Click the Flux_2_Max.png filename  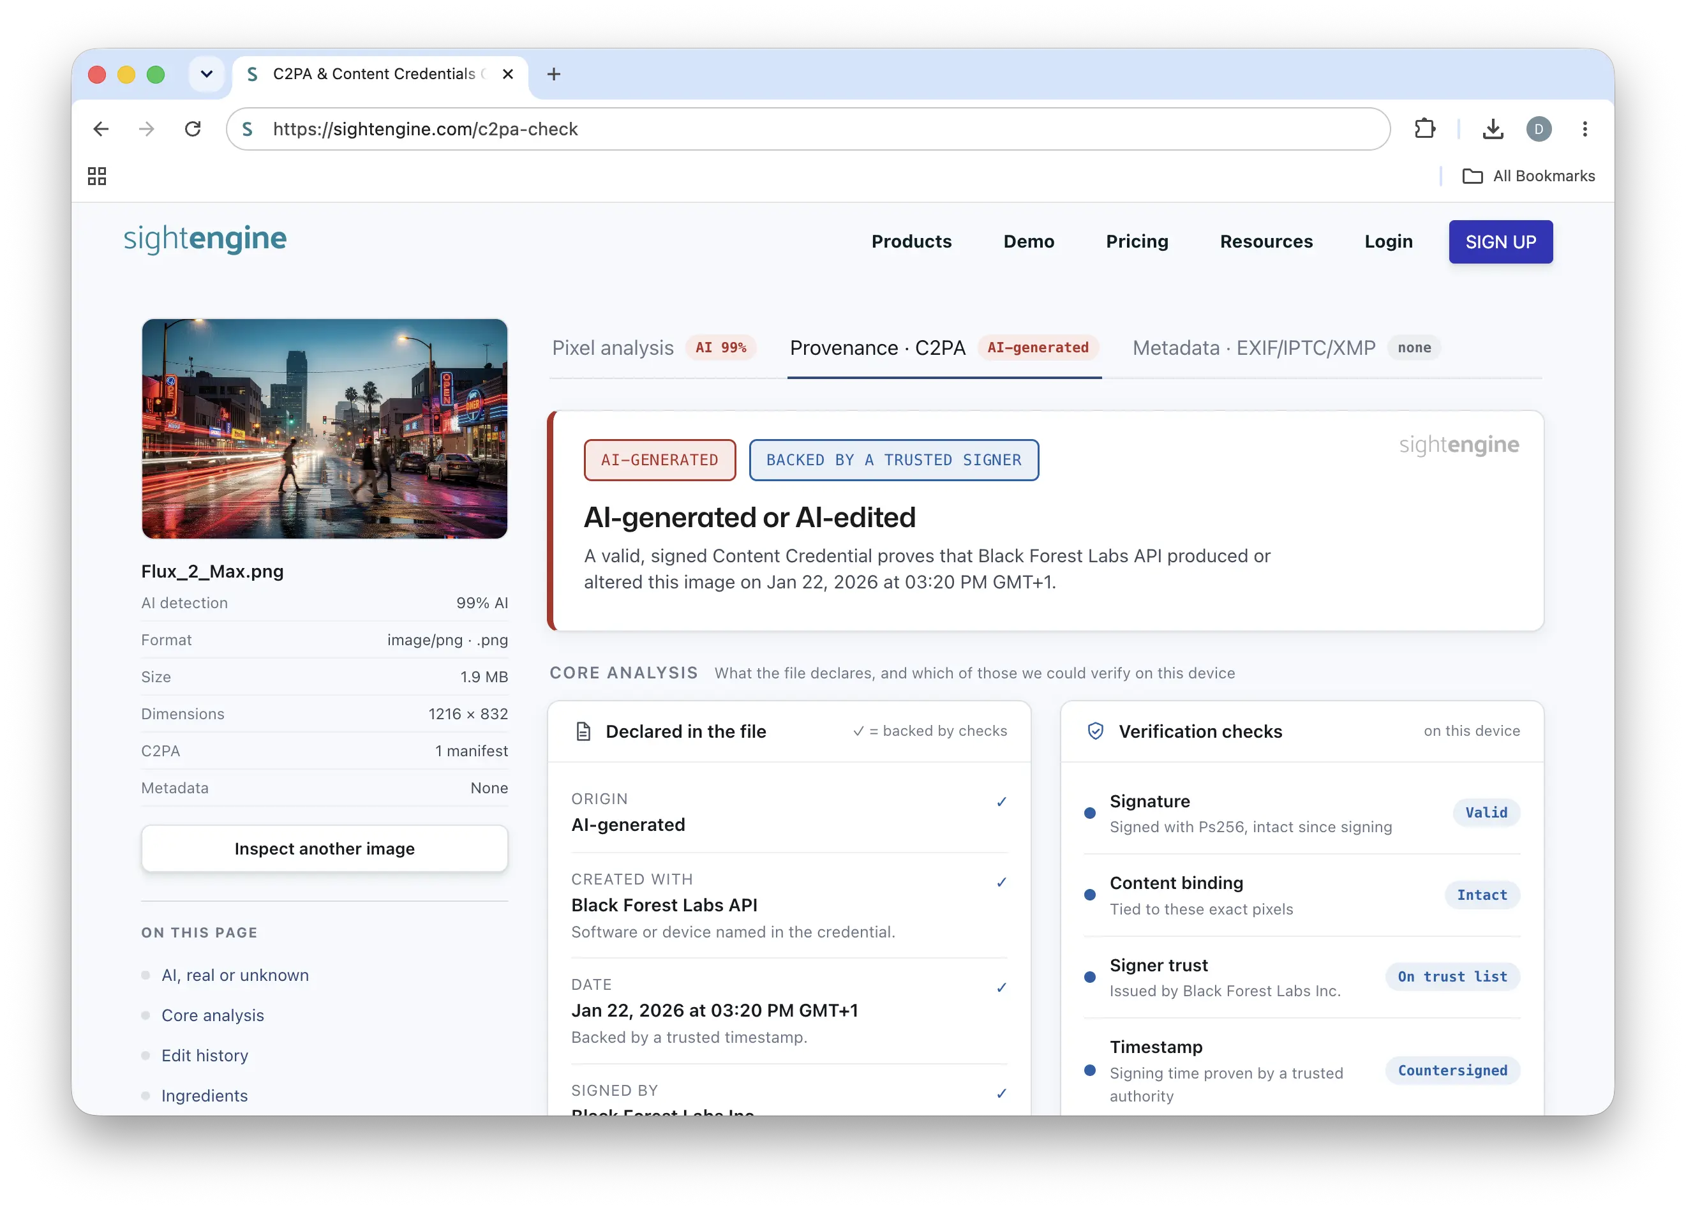212,571
